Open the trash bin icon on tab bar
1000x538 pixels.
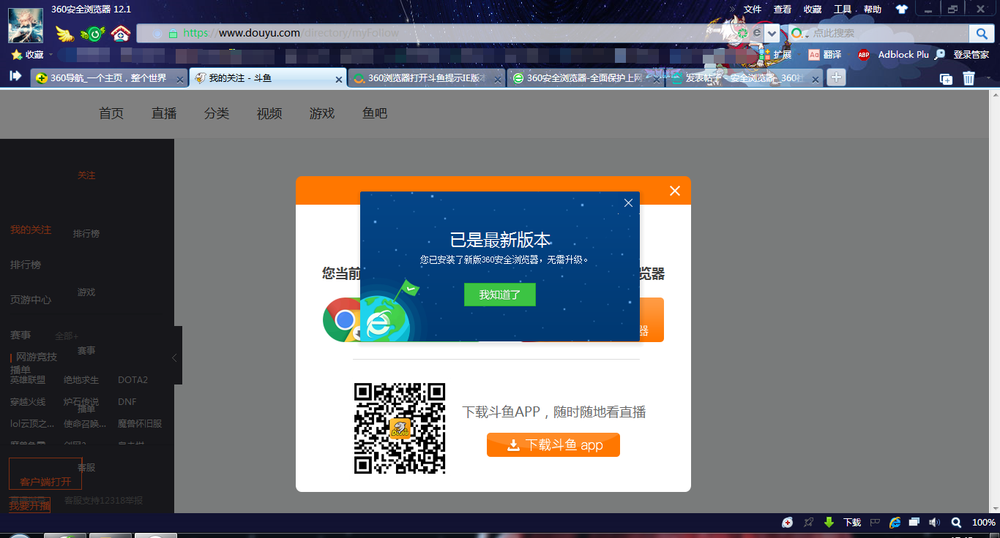pyautogui.click(x=969, y=78)
